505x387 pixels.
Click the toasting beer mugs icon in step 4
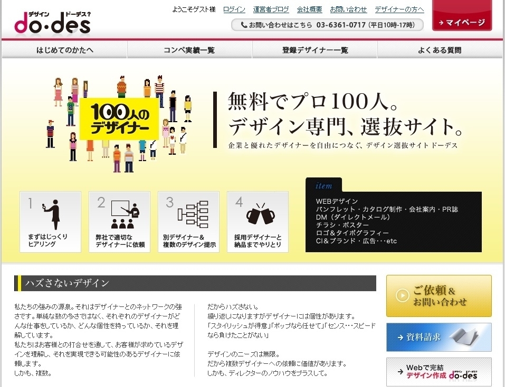[x=261, y=214]
